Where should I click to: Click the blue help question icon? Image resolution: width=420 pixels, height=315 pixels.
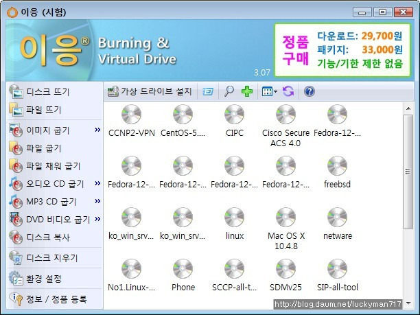pos(309,91)
